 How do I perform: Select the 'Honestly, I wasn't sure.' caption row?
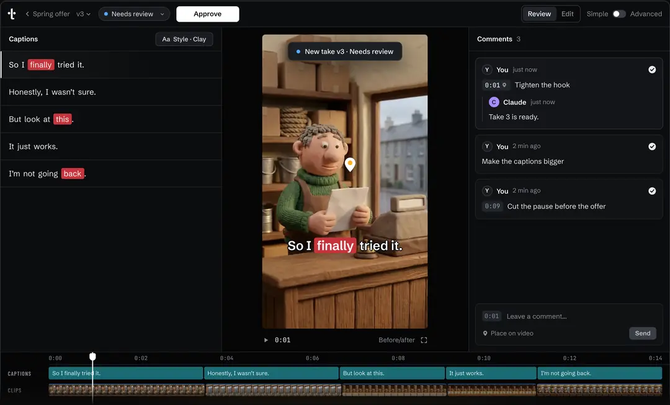[x=111, y=92]
